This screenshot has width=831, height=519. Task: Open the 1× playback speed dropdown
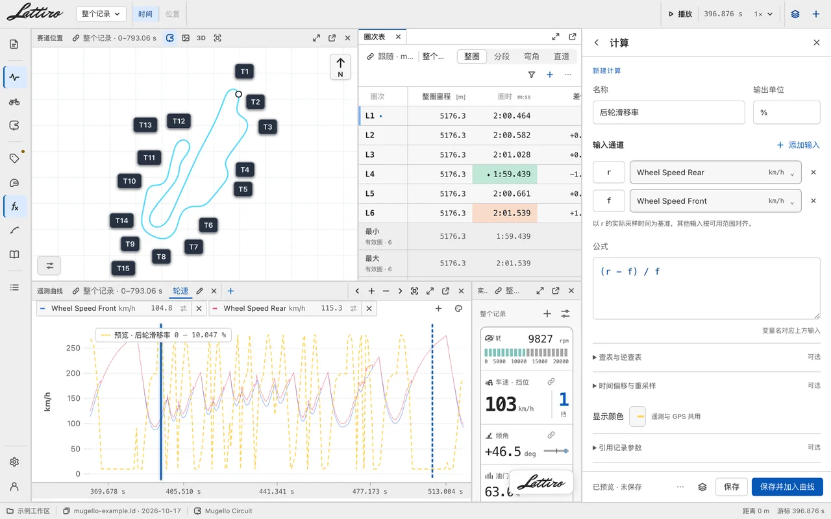pyautogui.click(x=763, y=14)
